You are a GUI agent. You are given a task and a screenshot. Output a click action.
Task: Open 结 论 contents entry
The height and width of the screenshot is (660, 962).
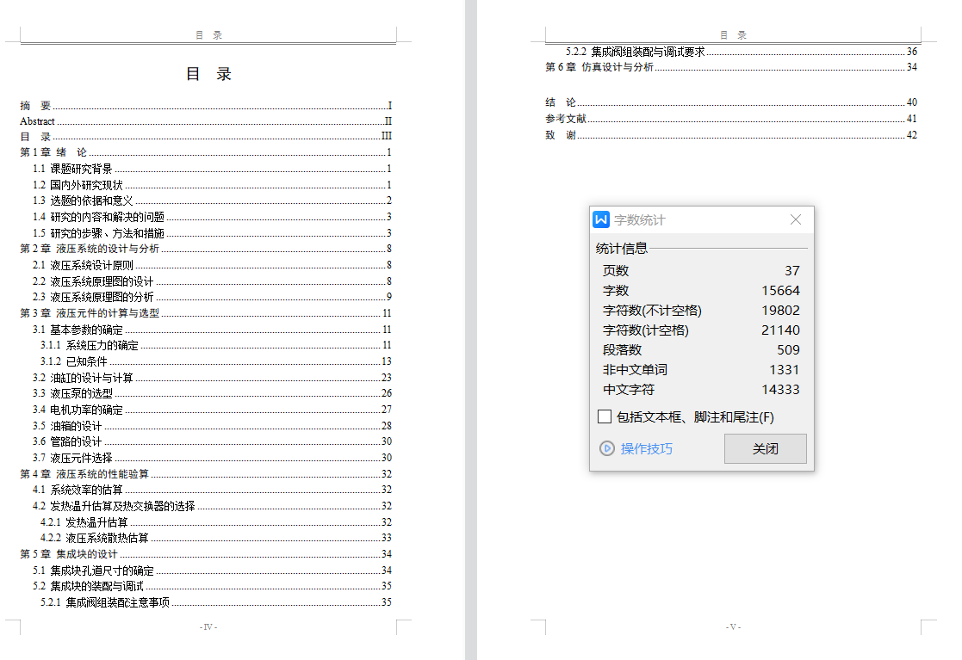[731, 102]
